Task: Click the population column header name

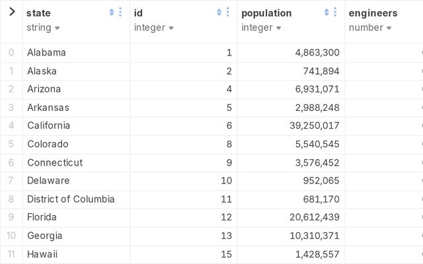Action: pyautogui.click(x=266, y=13)
